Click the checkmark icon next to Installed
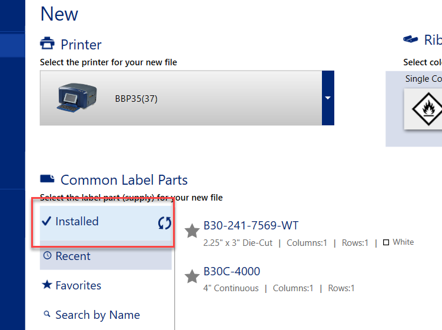The image size is (442, 330). coord(47,221)
